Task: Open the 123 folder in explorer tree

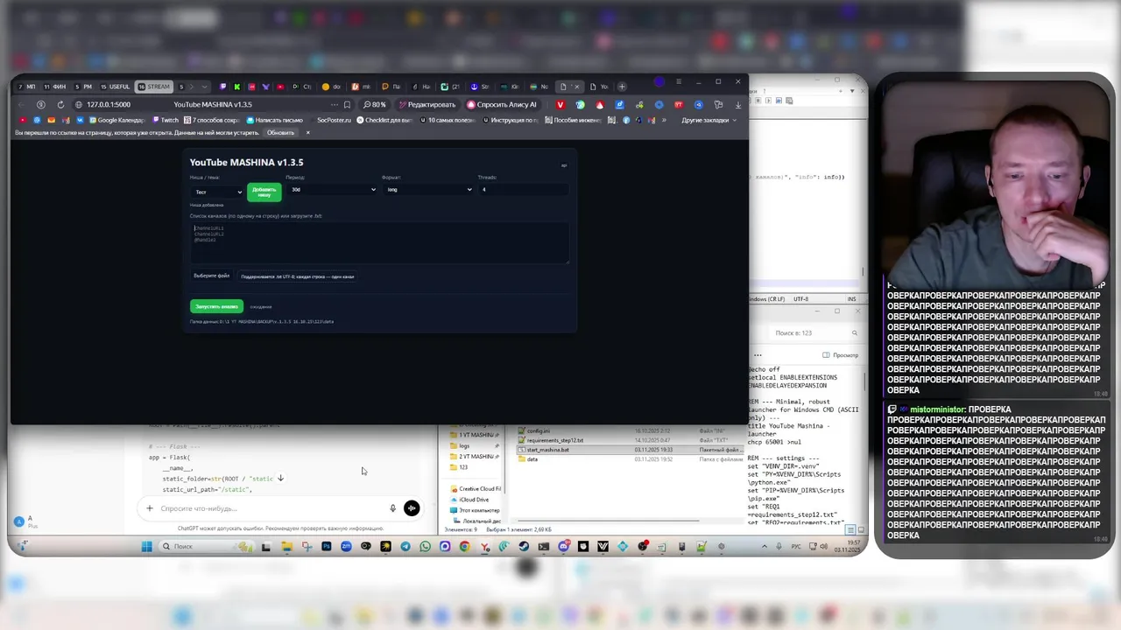Action: pos(458,467)
